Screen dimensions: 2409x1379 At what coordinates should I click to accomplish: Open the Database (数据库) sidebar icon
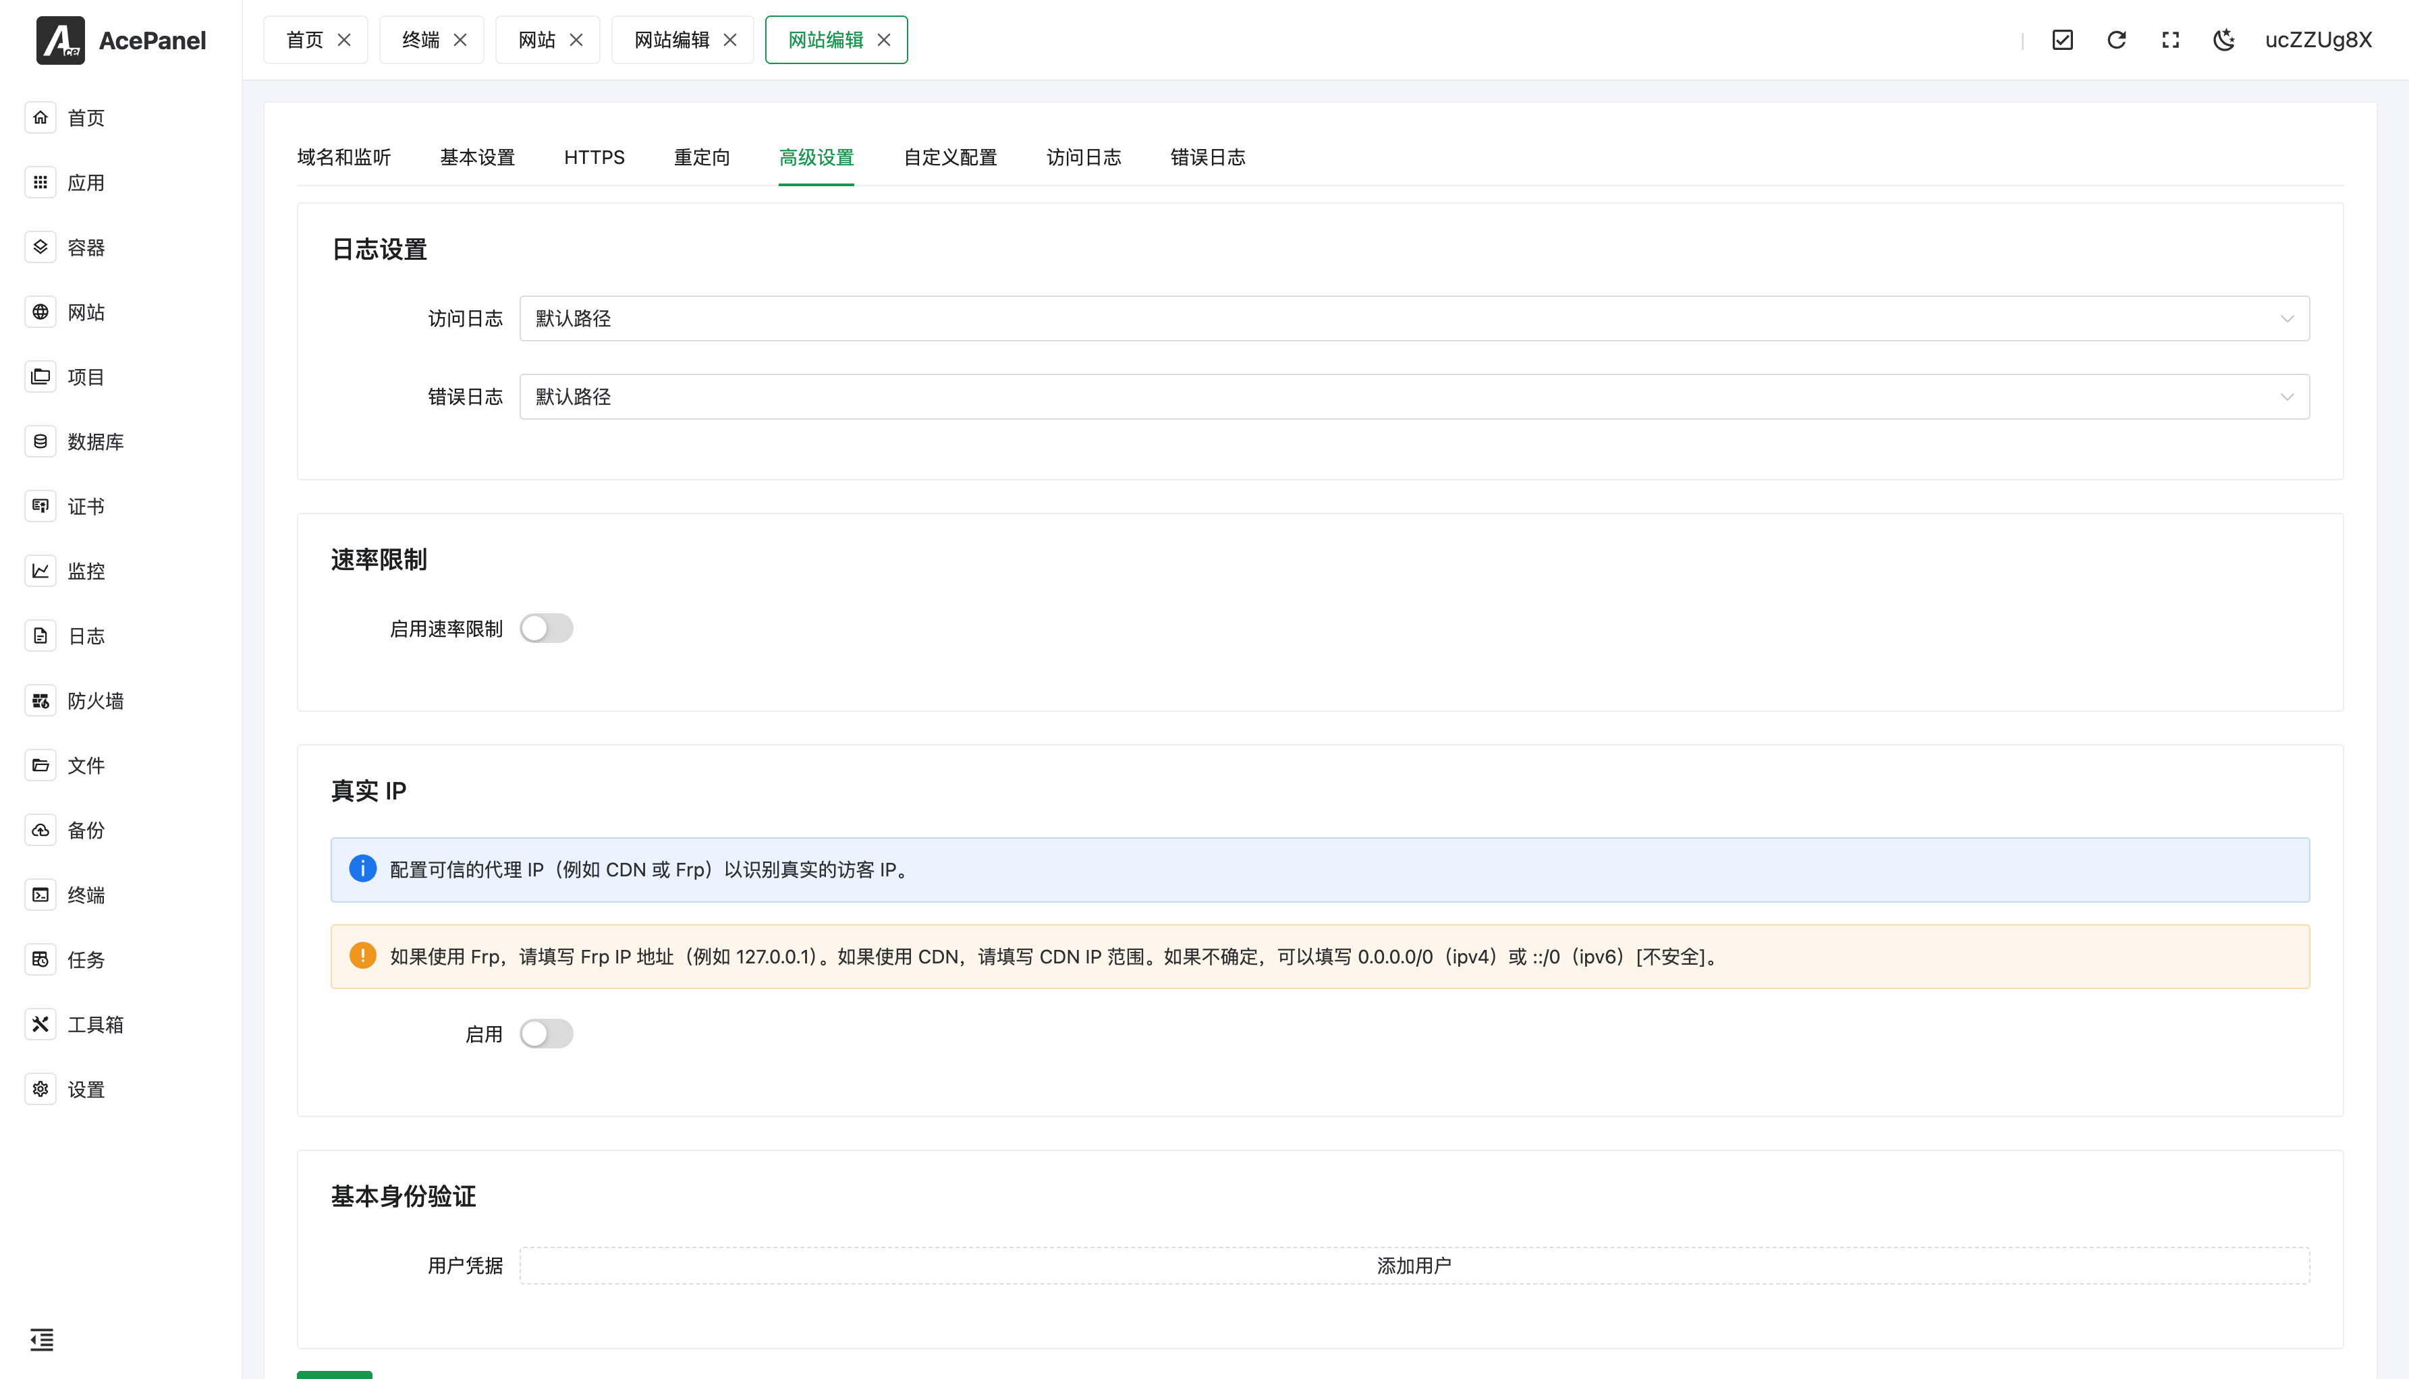[x=40, y=441]
